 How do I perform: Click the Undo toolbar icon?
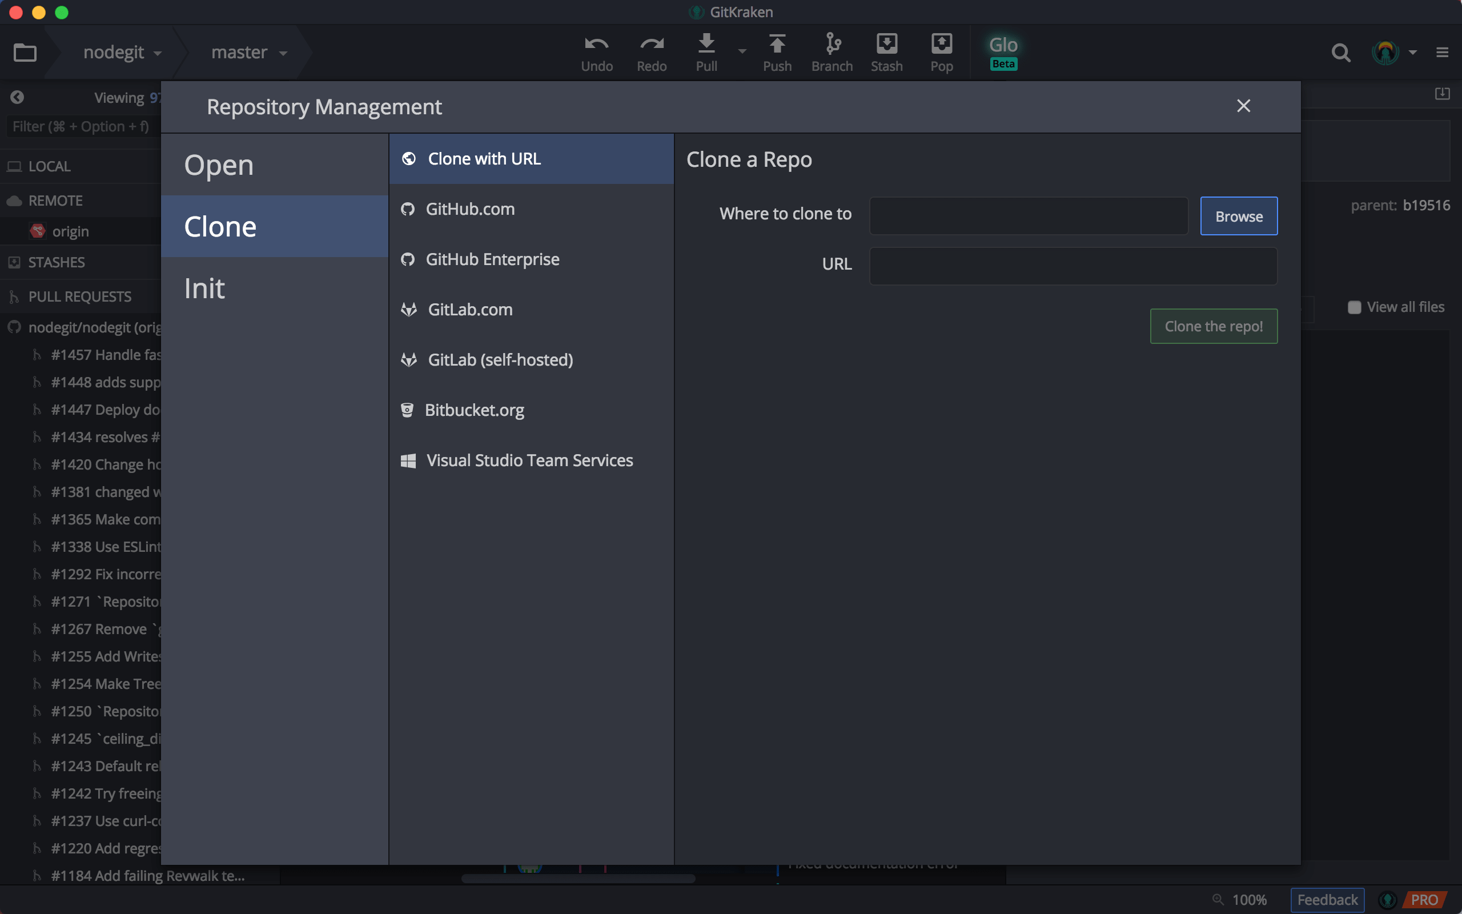point(596,52)
